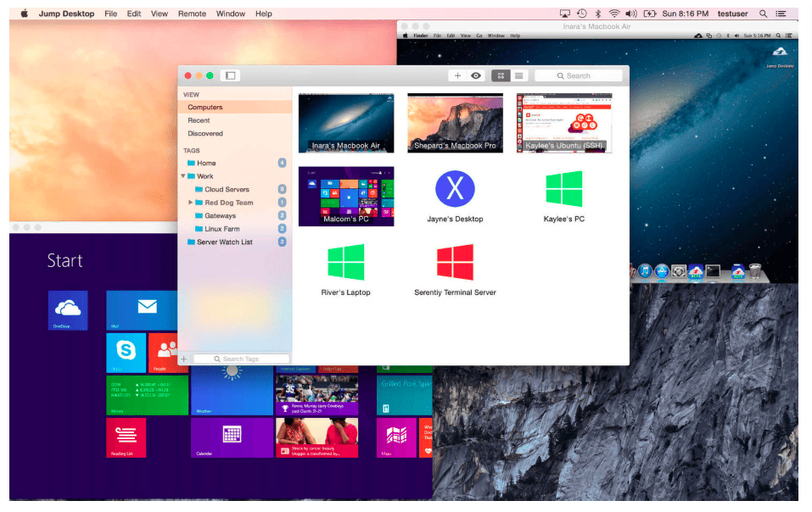The width and height of the screenshot is (812, 512).
Task: Open the Maps tile on Start screen
Action: [396, 437]
